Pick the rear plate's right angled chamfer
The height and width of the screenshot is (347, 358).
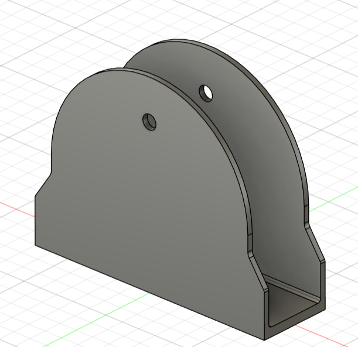point(315,242)
